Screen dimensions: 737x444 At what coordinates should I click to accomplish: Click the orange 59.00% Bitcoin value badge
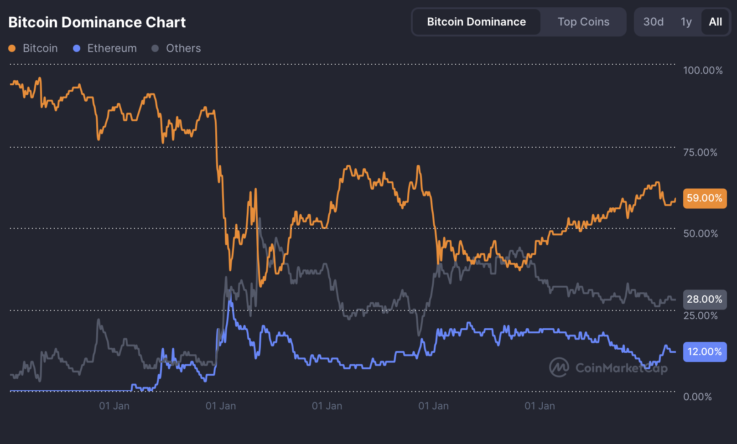click(705, 198)
